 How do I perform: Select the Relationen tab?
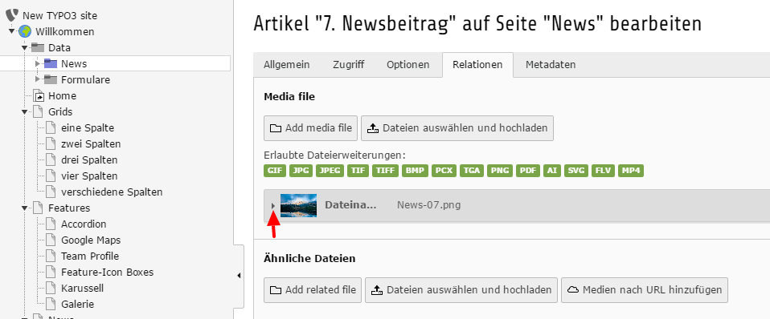477,65
